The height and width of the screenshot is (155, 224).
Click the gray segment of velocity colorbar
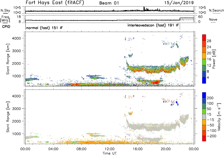tap(204, 117)
